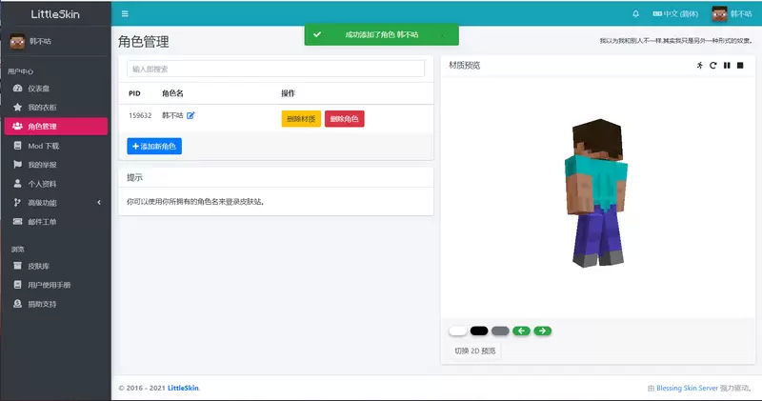Open the 韩不咕 user menu in top bar

(x=732, y=14)
